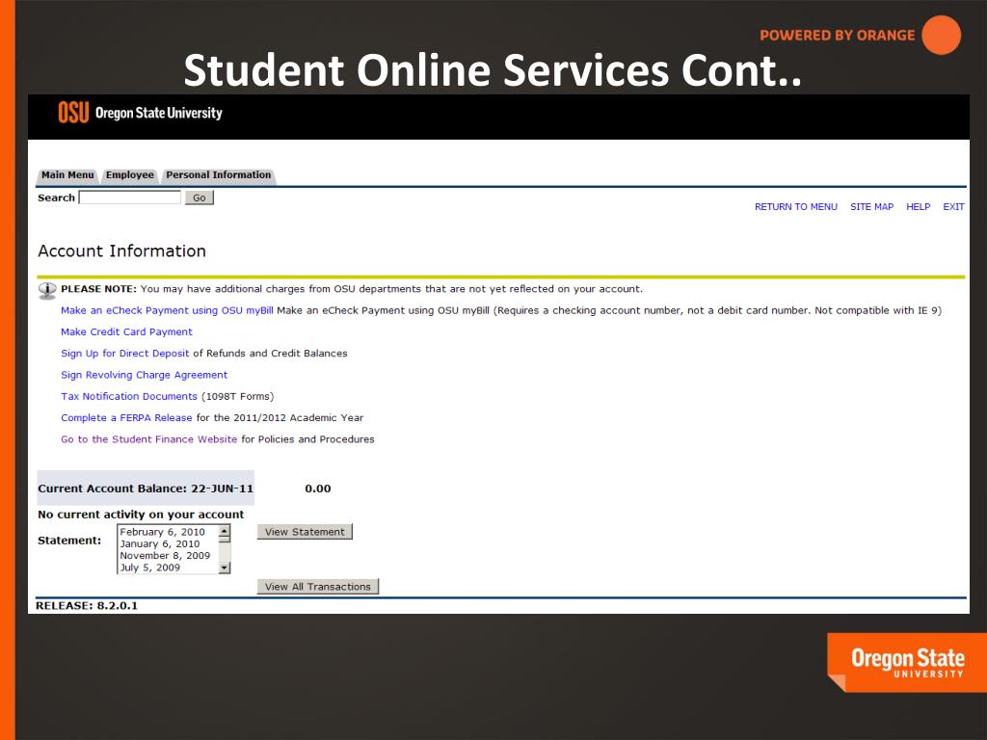Click the OSU Oregon State University logo
Viewport: 987px width, 740px height.
[x=140, y=113]
